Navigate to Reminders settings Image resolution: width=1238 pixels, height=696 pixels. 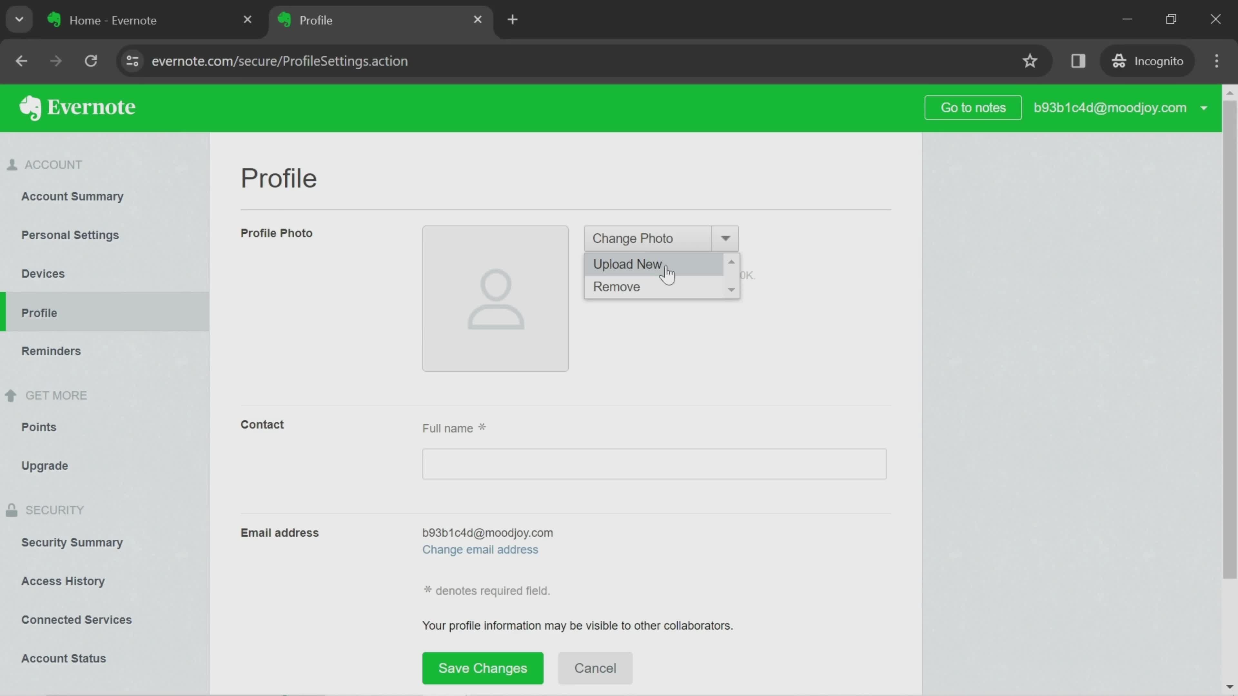coord(51,351)
